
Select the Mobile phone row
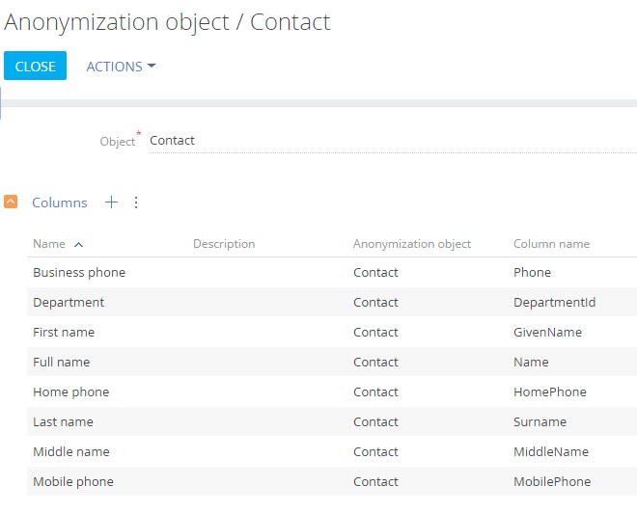(332, 482)
